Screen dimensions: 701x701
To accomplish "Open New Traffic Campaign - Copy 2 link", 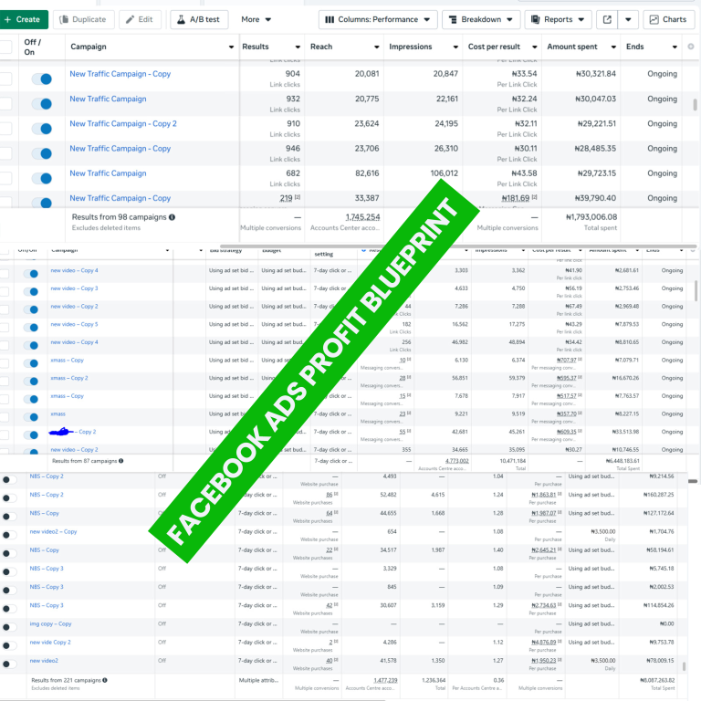I will coord(123,124).
